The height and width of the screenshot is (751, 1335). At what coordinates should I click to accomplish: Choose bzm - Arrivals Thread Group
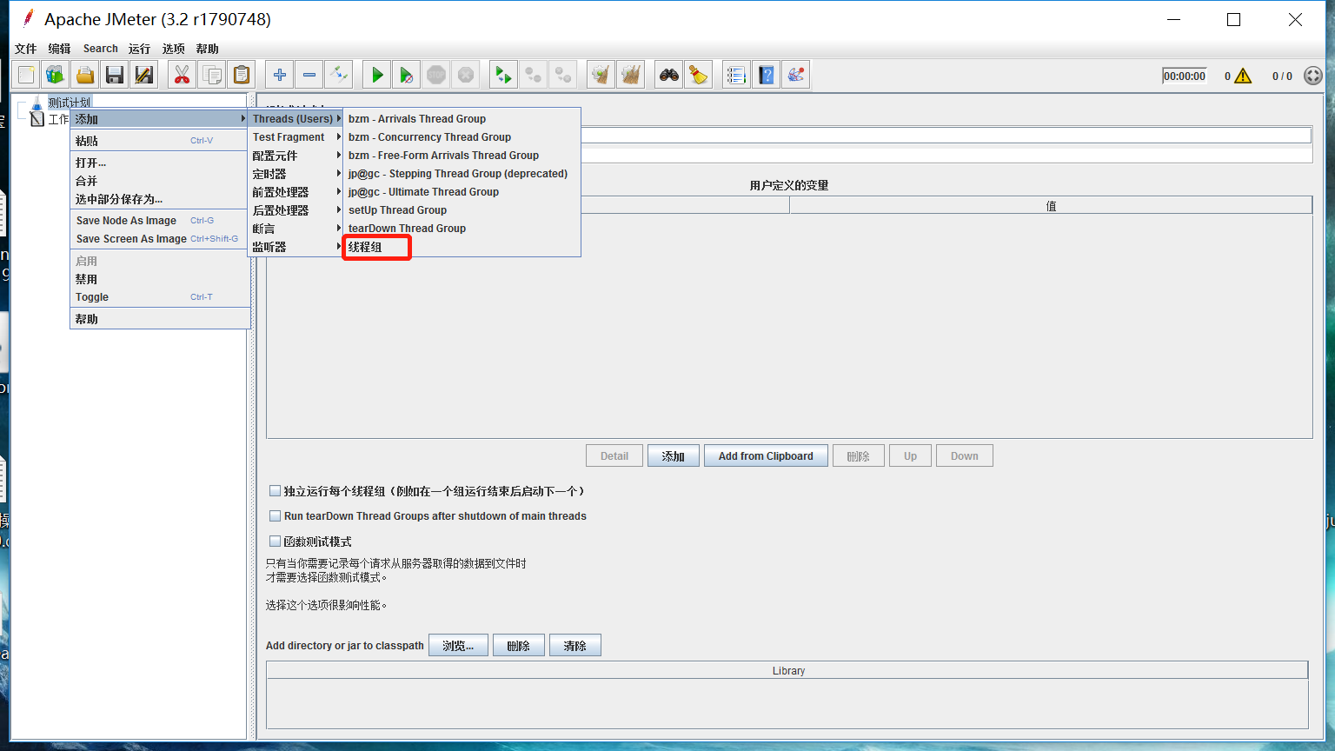(x=462, y=119)
